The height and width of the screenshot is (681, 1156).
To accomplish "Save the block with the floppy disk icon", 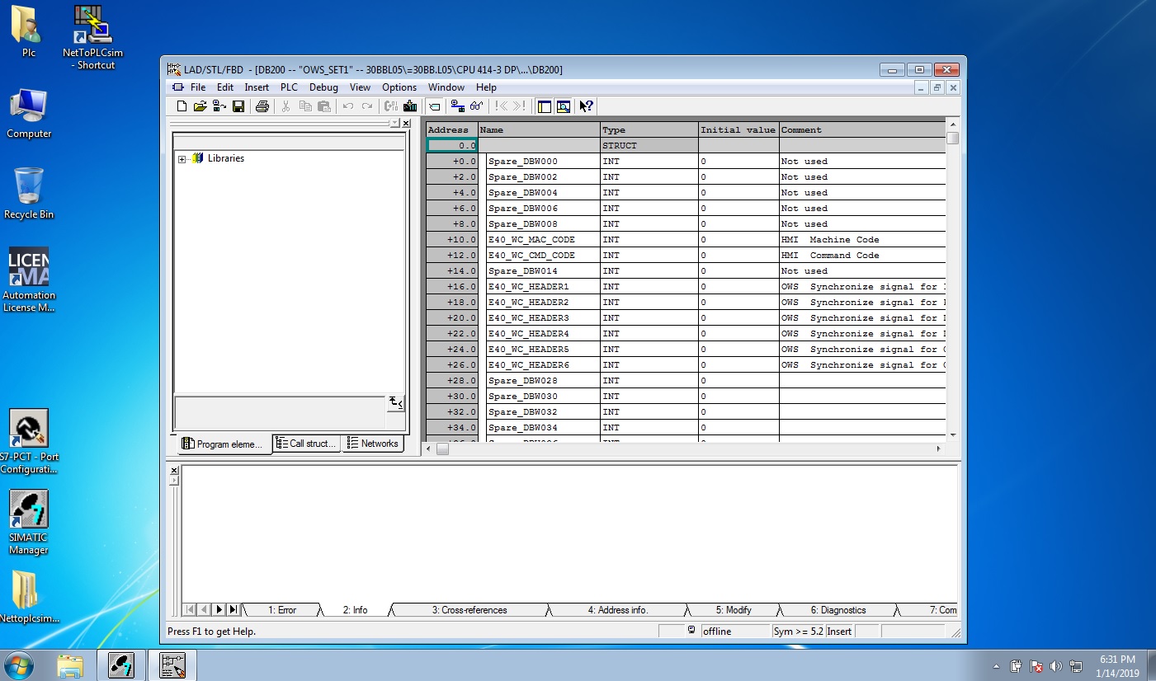I will (x=238, y=106).
